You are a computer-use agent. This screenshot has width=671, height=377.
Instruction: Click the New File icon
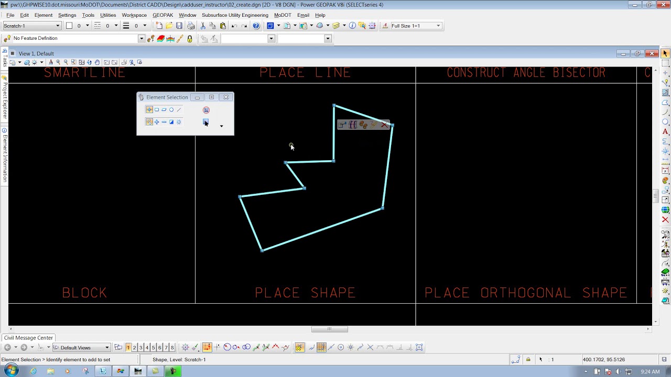pos(159,26)
